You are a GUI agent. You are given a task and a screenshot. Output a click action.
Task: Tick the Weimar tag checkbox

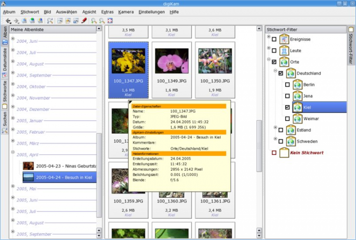click(288, 119)
